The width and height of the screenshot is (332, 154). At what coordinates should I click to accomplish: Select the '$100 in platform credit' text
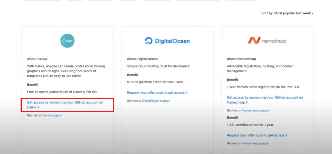click(x=155, y=82)
